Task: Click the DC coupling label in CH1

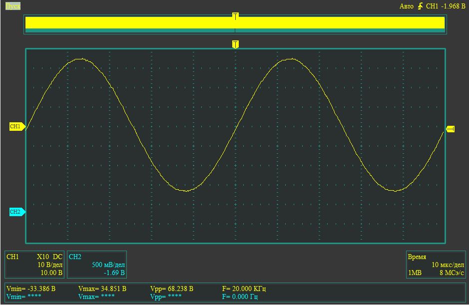Action: 57,257
